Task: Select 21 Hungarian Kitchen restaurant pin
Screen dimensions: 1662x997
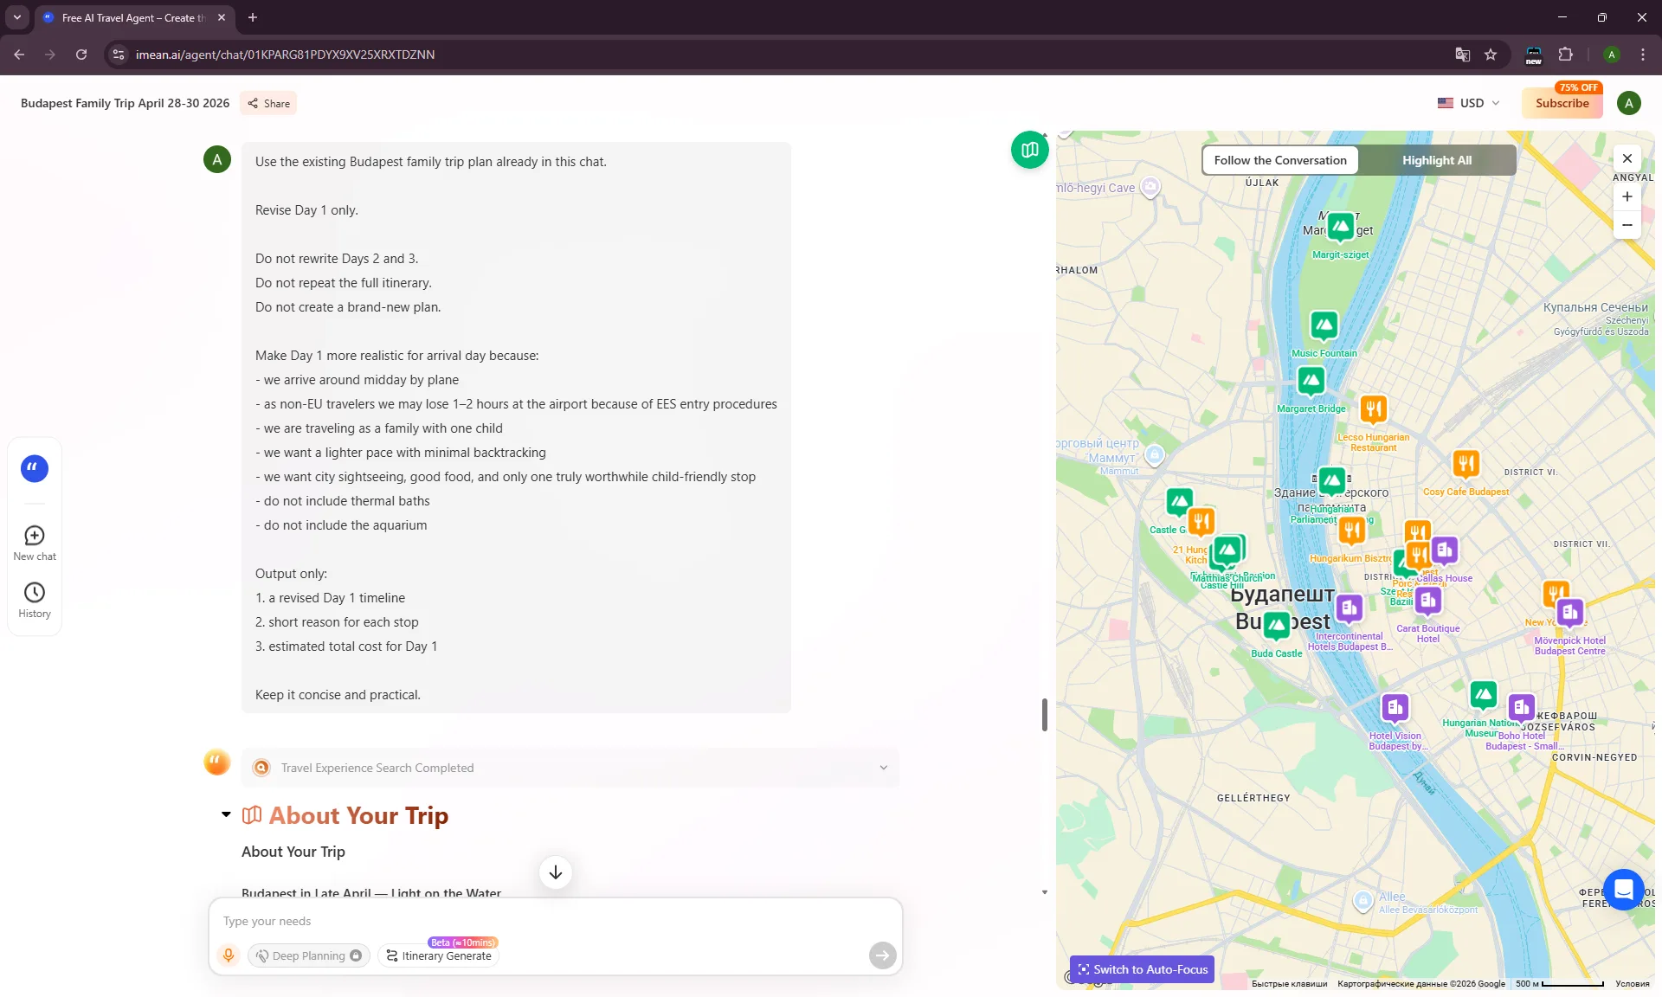Action: click(1201, 521)
